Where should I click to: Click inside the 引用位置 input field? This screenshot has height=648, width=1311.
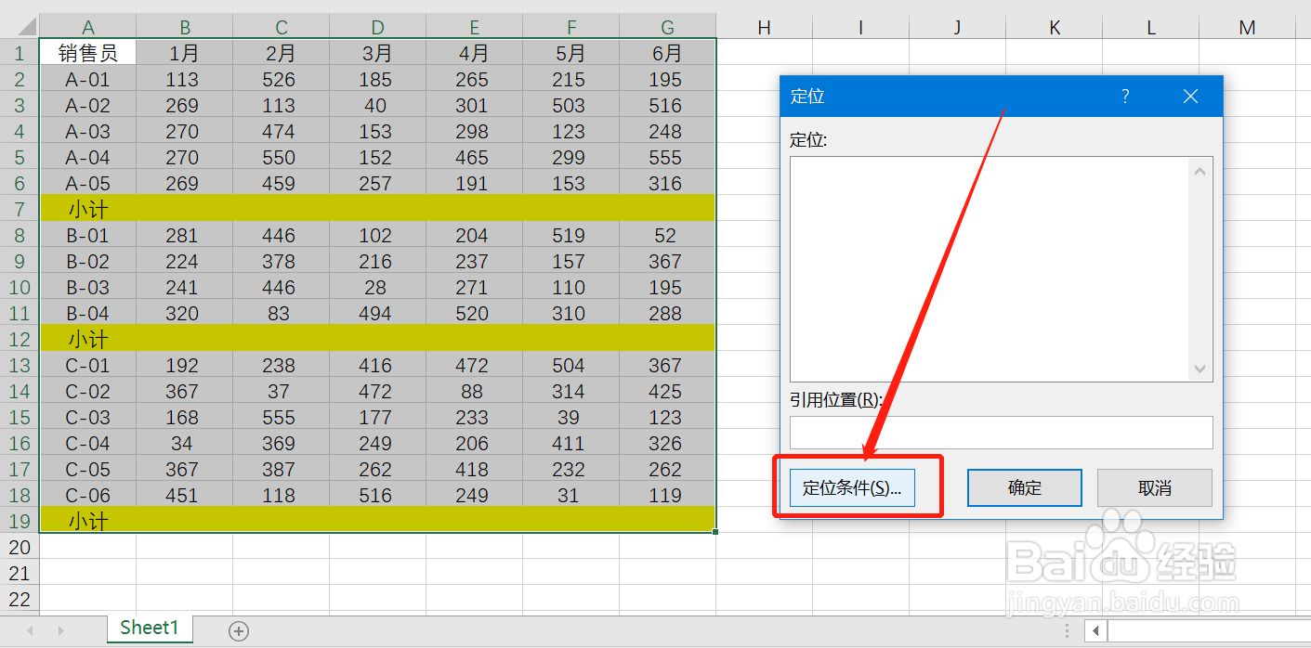[1001, 433]
